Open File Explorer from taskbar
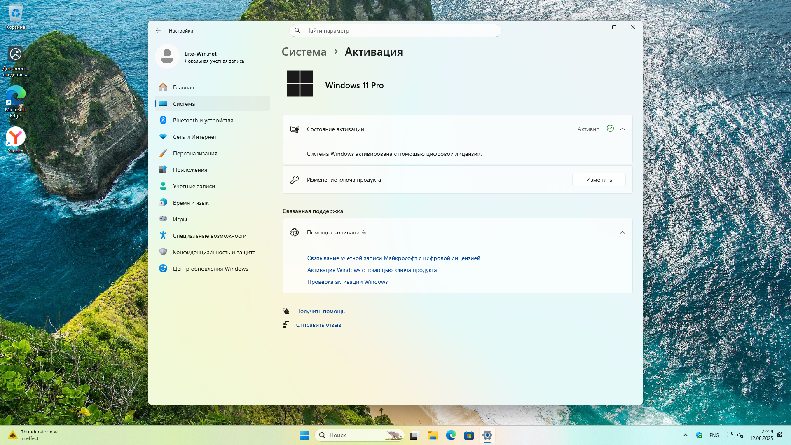Image resolution: width=791 pixels, height=445 pixels. click(433, 435)
